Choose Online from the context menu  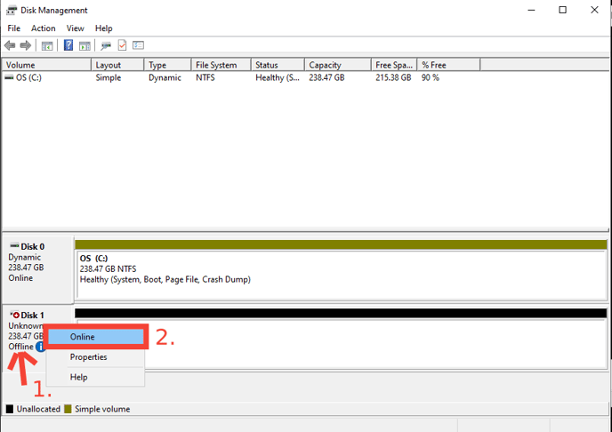[96, 337]
